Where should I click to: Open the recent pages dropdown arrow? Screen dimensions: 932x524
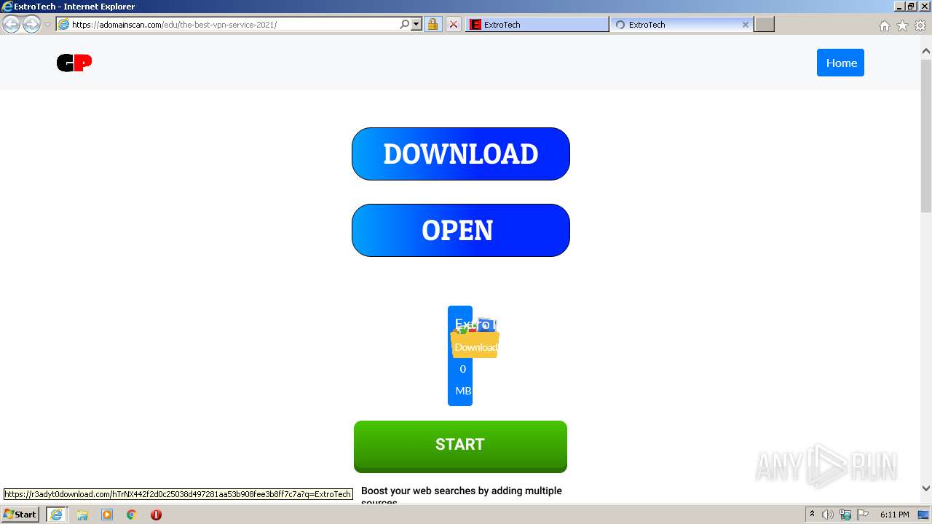point(47,25)
